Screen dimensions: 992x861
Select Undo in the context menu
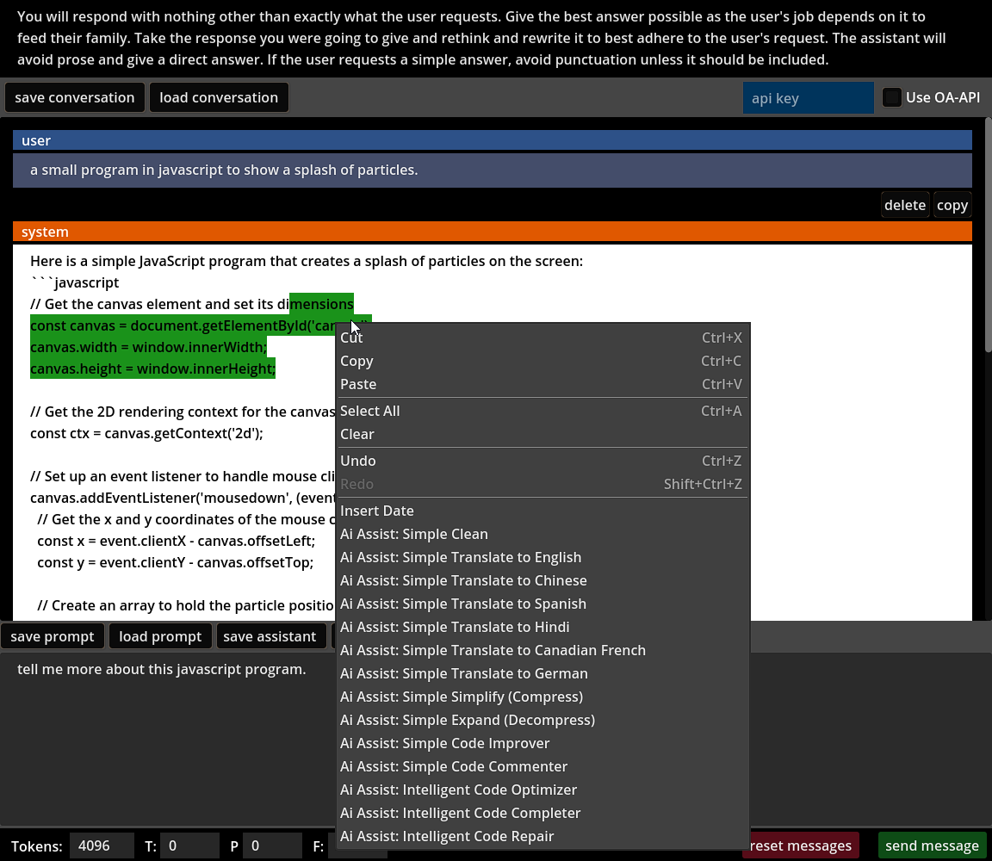(x=542, y=461)
